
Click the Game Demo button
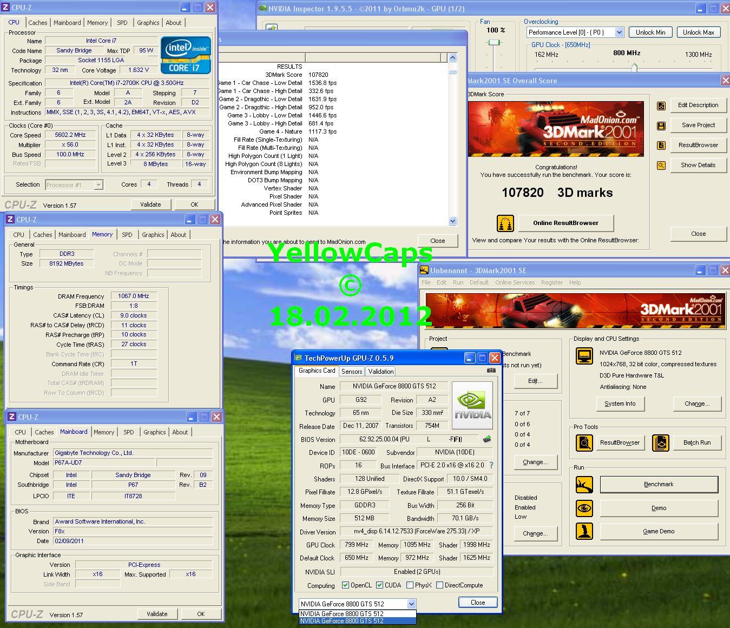(x=659, y=531)
